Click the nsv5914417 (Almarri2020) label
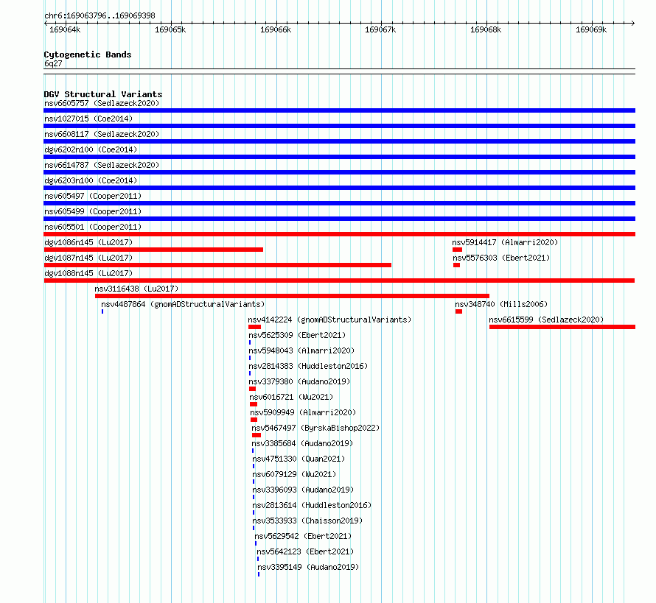Image resolution: width=656 pixels, height=603 pixels. point(505,242)
